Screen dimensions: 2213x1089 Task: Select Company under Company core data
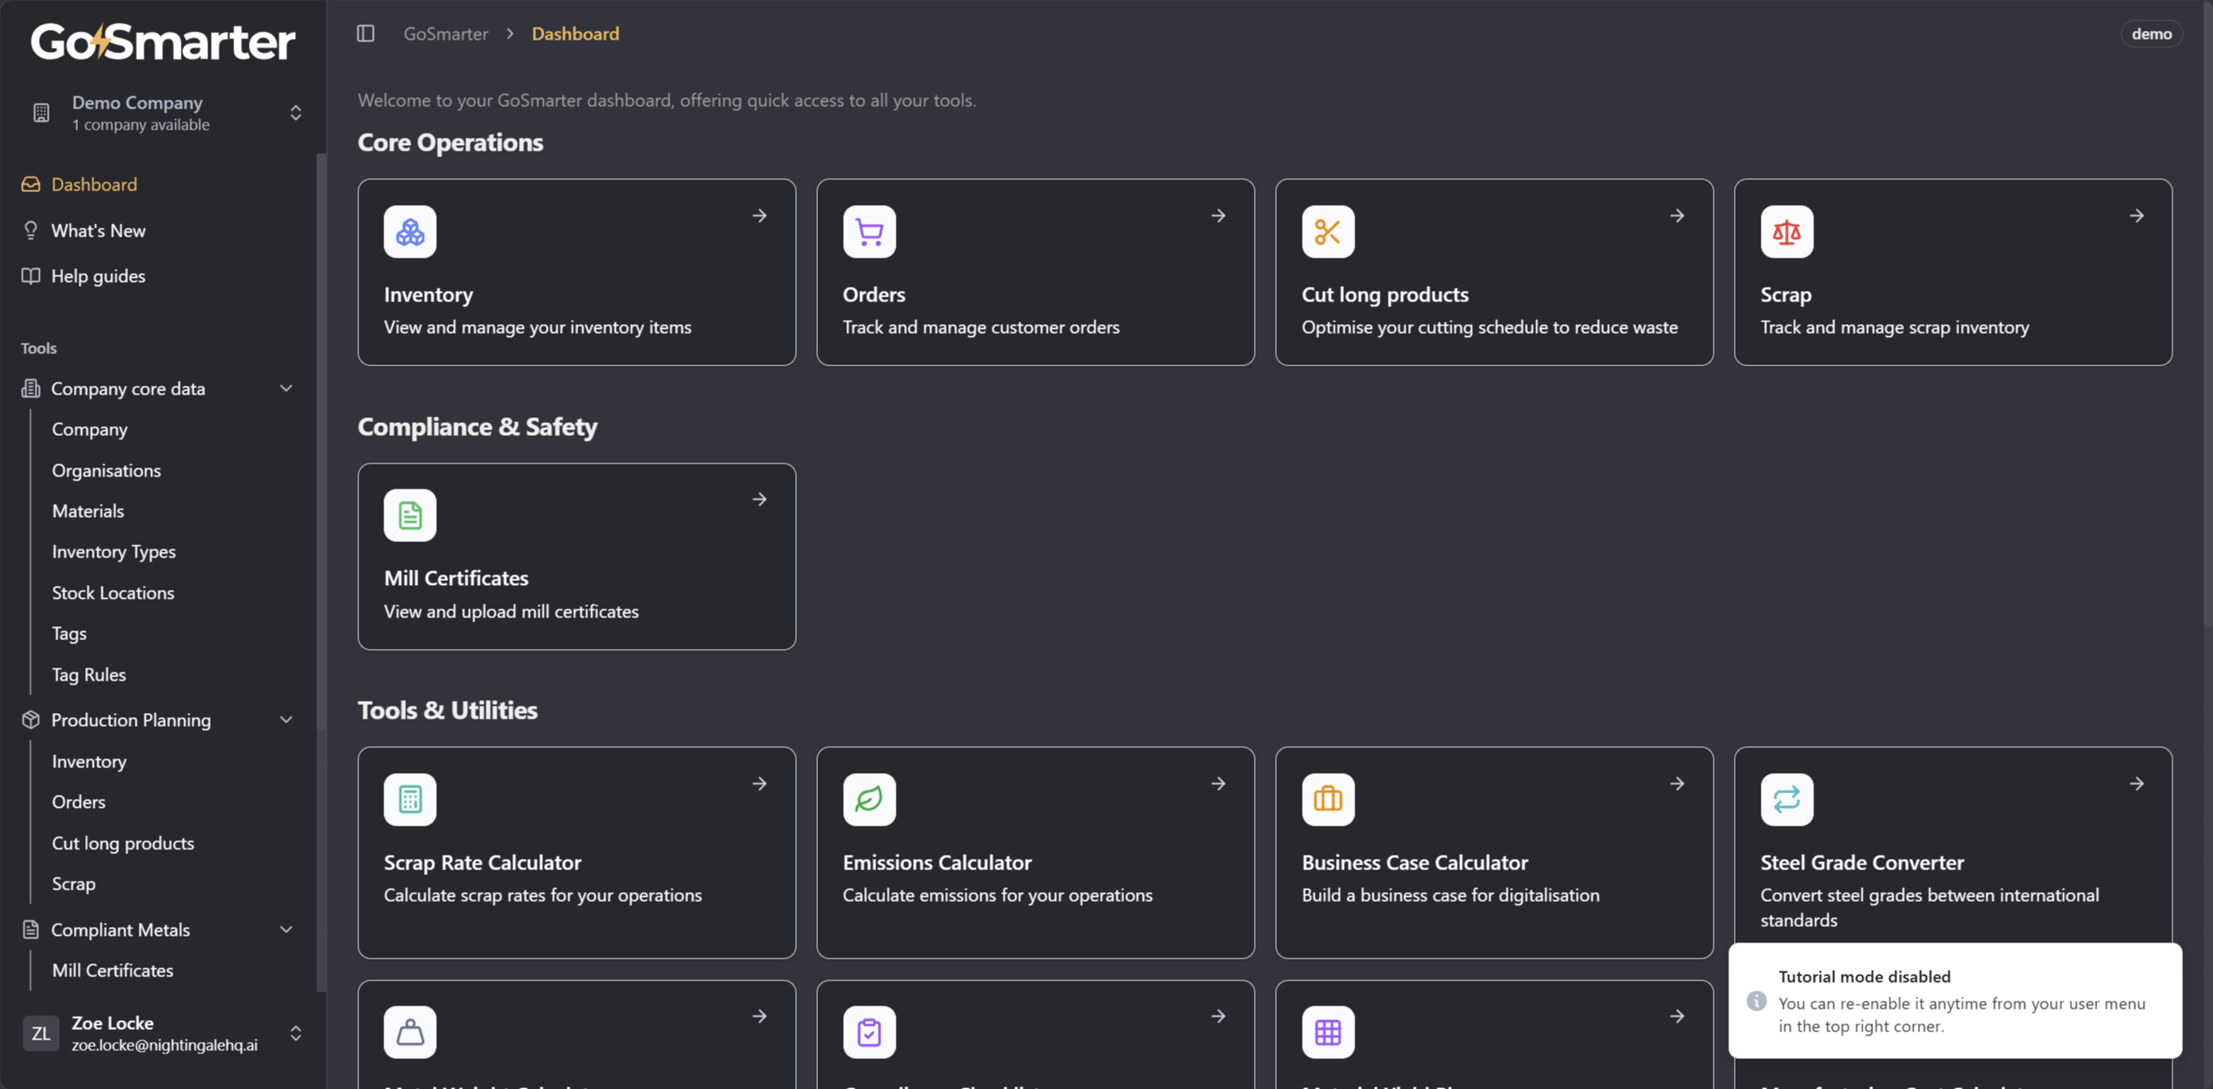click(89, 429)
